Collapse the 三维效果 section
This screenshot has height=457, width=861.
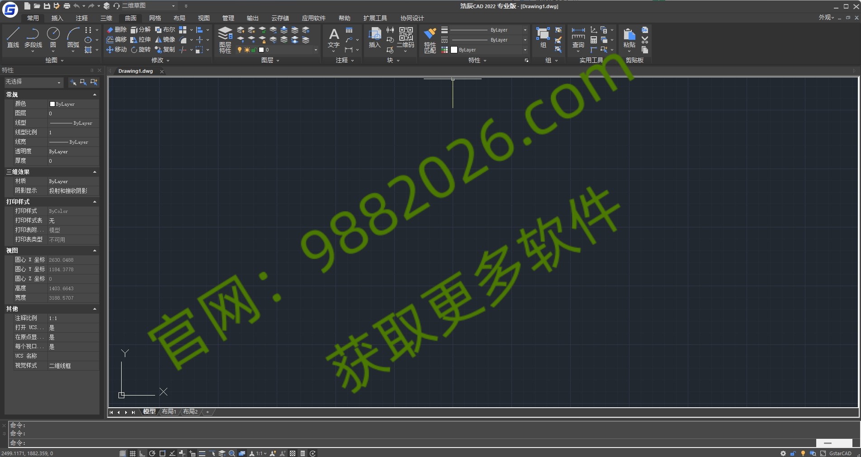point(95,172)
